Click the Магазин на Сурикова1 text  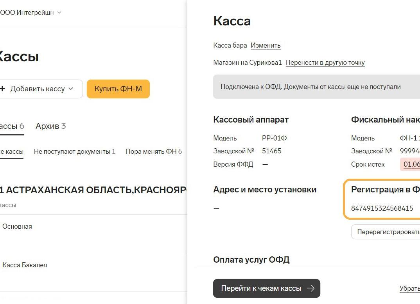pos(248,62)
